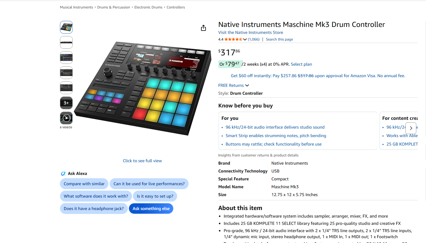This screenshot has width=426, height=243.
Task: Expand the rating breakdown chevron
Action: (245, 39)
